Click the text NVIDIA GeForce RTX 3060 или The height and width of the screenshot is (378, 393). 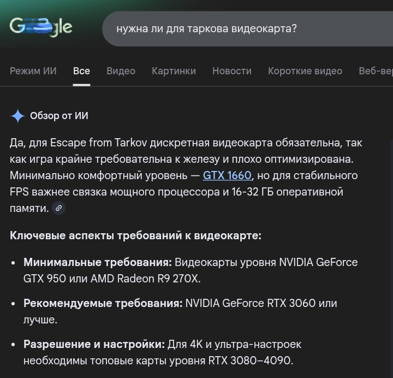pyautogui.click(x=261, y=303)
